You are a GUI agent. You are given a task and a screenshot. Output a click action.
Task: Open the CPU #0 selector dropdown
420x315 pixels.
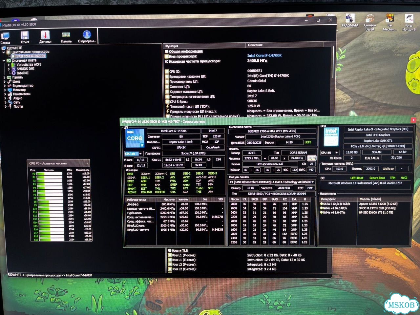point(134,154)
